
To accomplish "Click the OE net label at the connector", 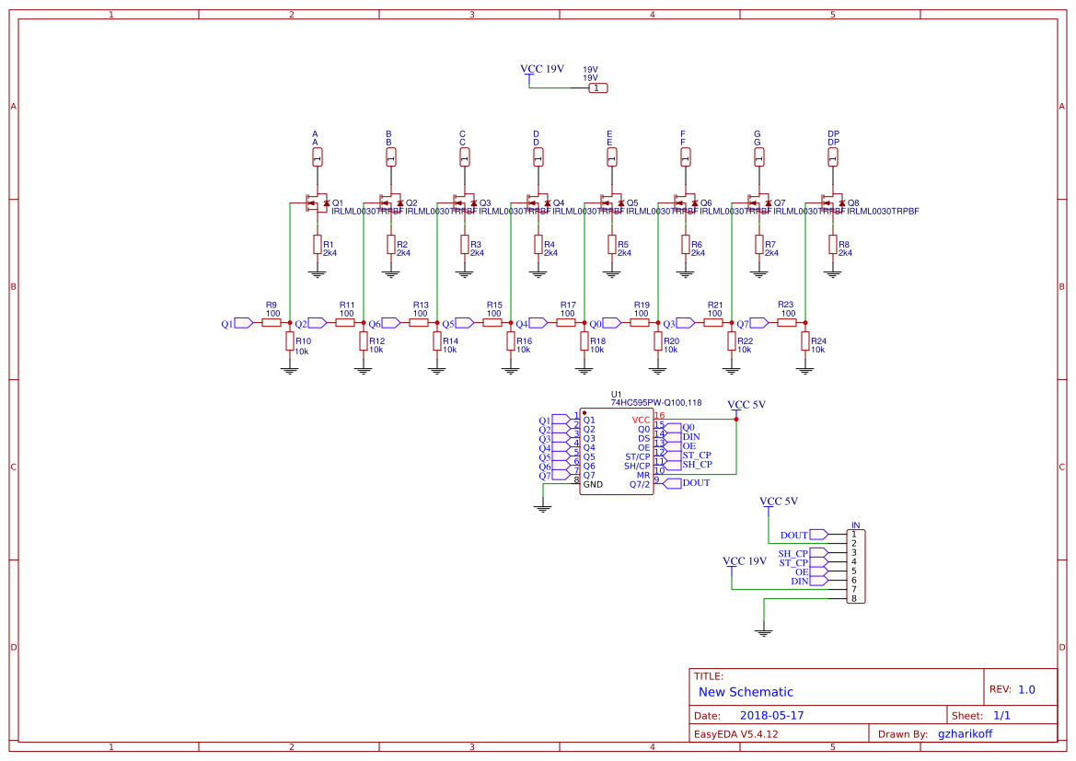I will point(802,572).
